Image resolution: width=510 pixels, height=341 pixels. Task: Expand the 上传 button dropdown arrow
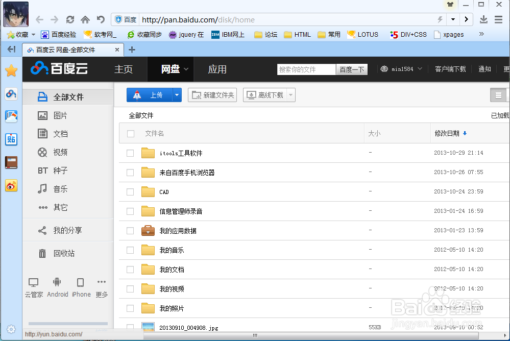click(177, 95)
